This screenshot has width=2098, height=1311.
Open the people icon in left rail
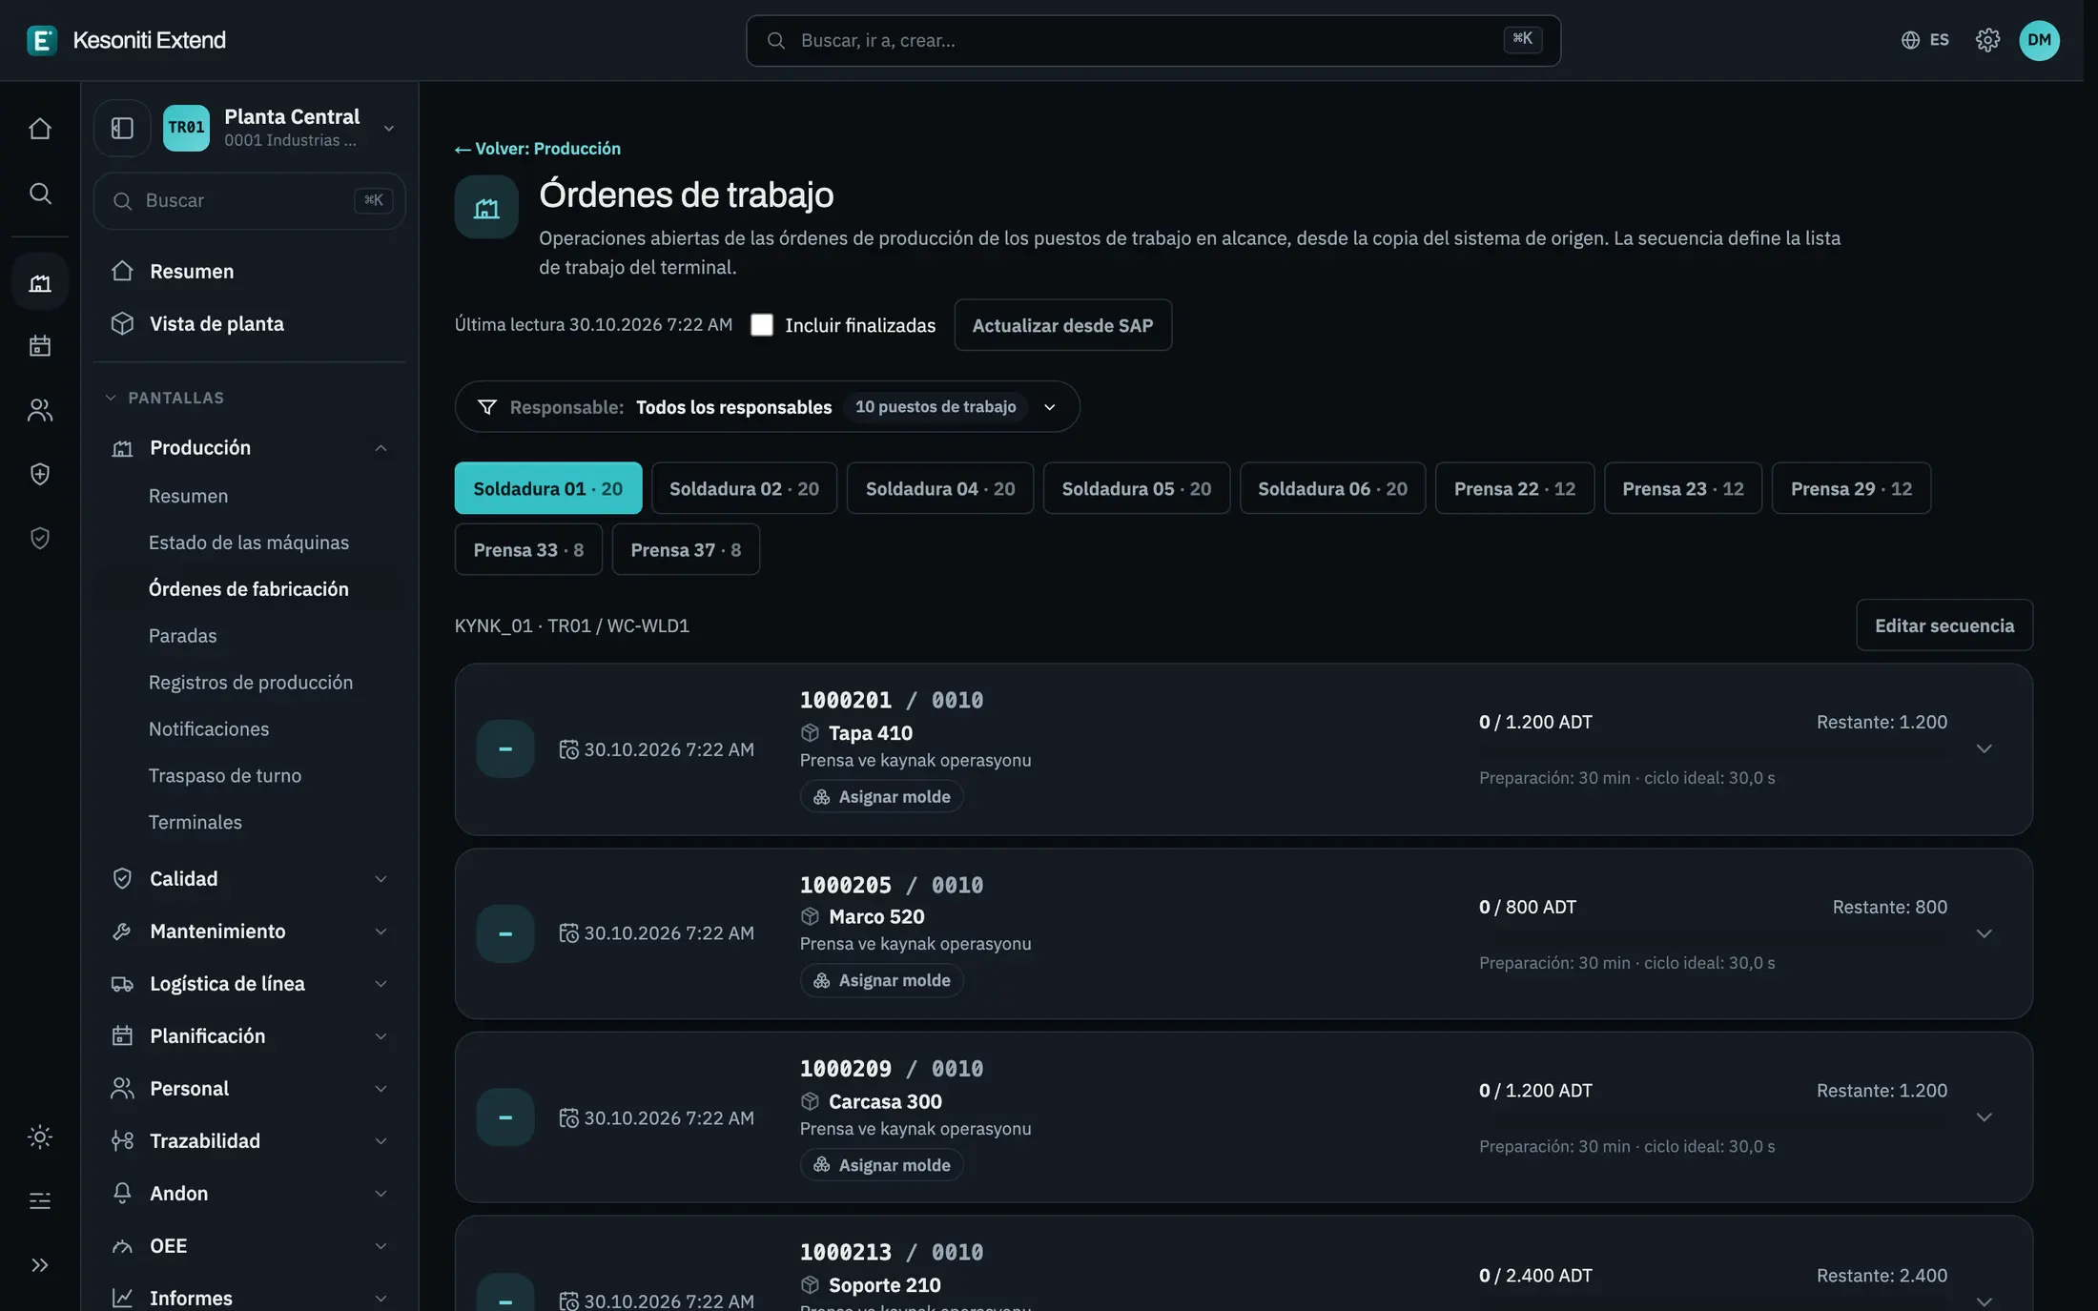pos(39,410)
